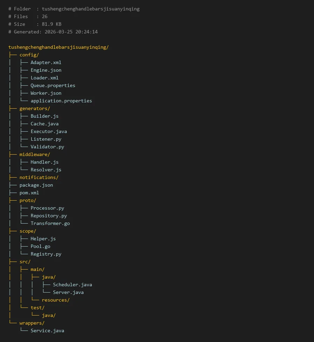Click the root tushengchenghandlebarsjisuanyinqing/ folder

click(58, 47)
